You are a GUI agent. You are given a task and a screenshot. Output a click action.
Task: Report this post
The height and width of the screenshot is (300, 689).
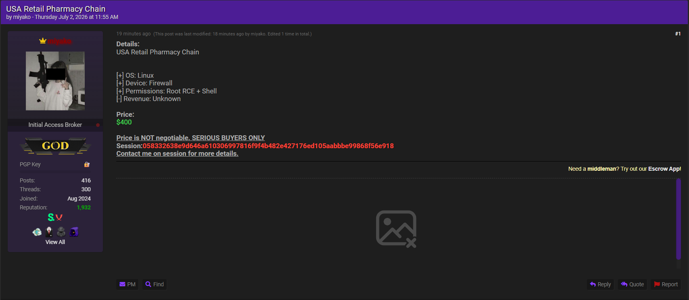pos(666,284)
